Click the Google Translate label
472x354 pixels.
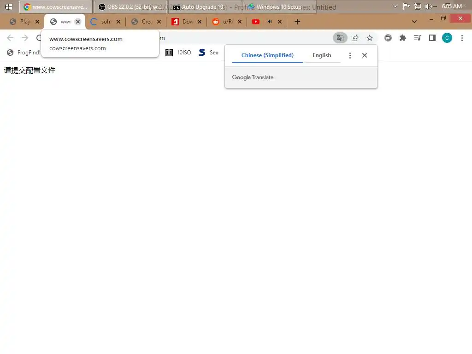(x=253, y=77)
